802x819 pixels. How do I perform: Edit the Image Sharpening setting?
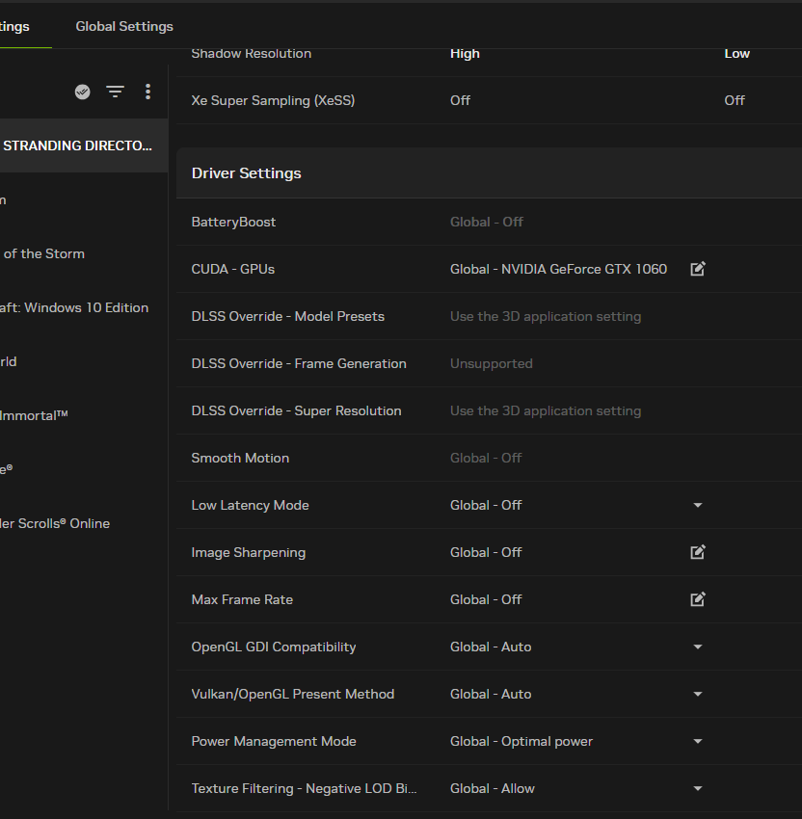pyautogui.click(x=698, y=552)
